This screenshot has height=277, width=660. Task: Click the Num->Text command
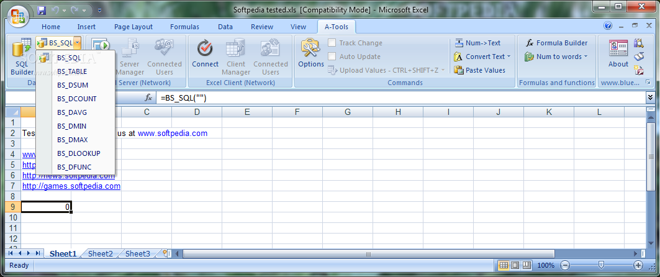pyautogui.click(x=477, y=43)
